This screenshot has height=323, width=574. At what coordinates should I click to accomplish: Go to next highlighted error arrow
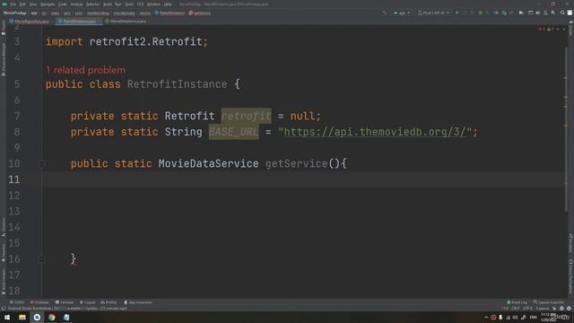pyautogui.click(x=564, y=30)
